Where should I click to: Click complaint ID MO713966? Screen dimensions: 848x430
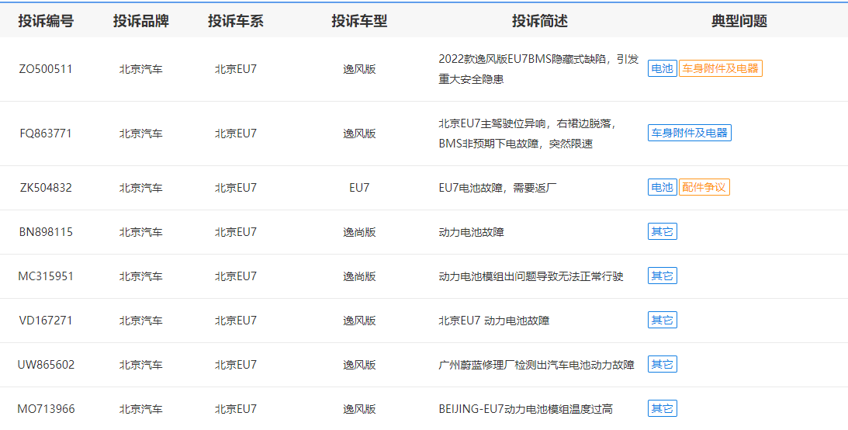46,409
